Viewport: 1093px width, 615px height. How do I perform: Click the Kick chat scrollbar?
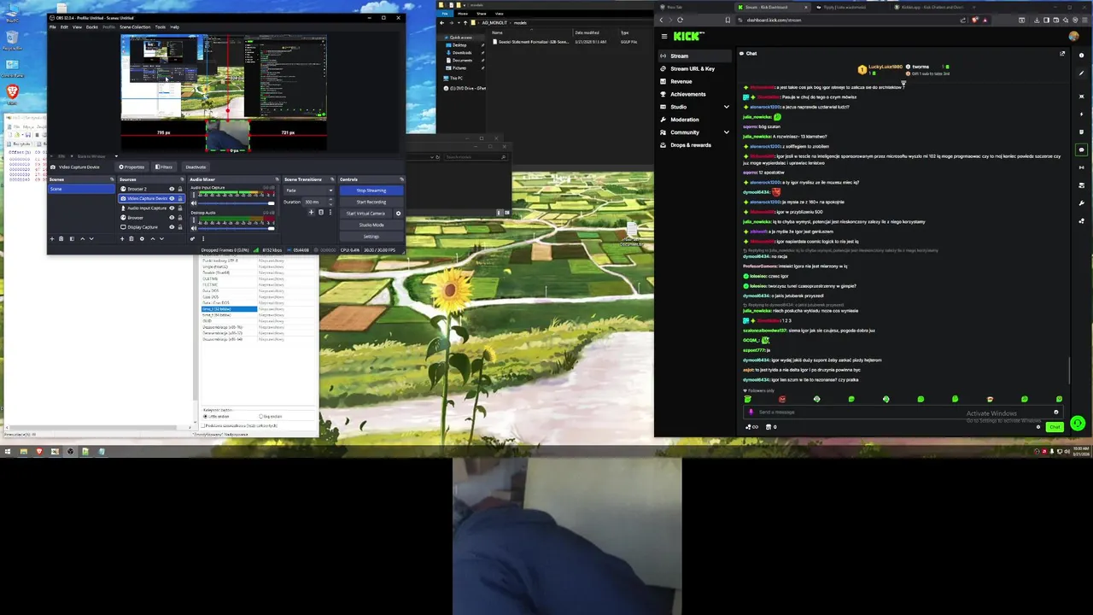[1070, 371]
